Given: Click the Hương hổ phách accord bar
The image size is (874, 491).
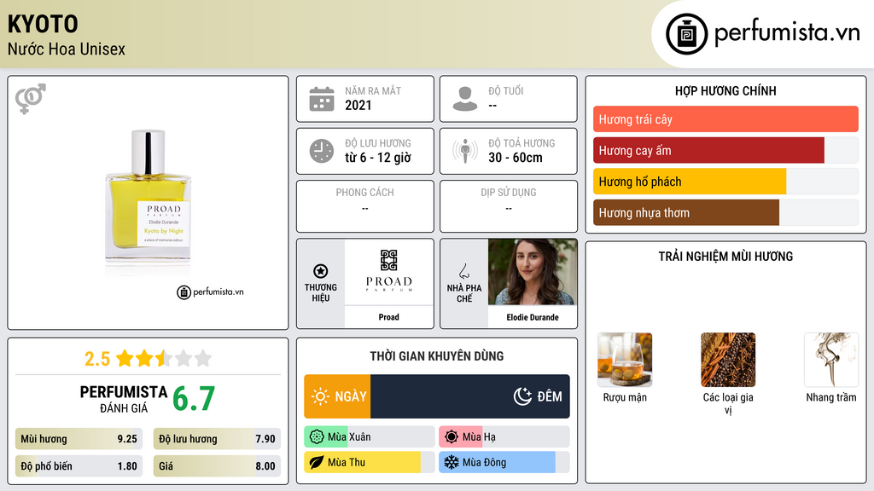Looking at the screenshot, I should [725, 182].
